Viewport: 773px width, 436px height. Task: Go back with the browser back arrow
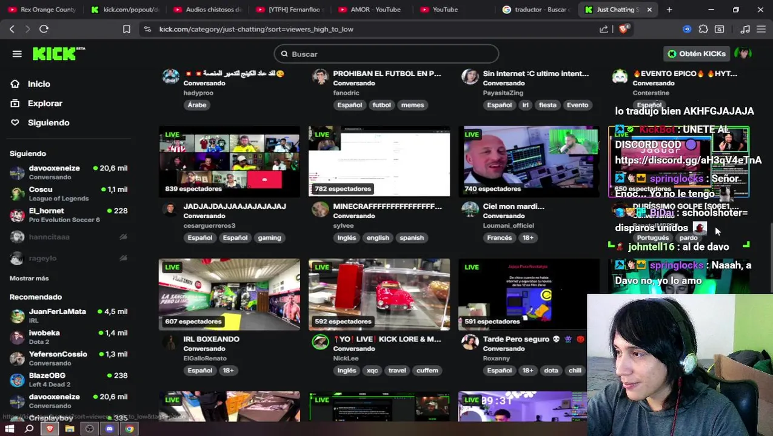pyautogui.click(x=12, y=29)
